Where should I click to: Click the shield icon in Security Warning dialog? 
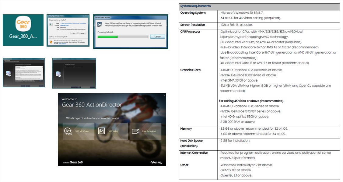point(51,42)
